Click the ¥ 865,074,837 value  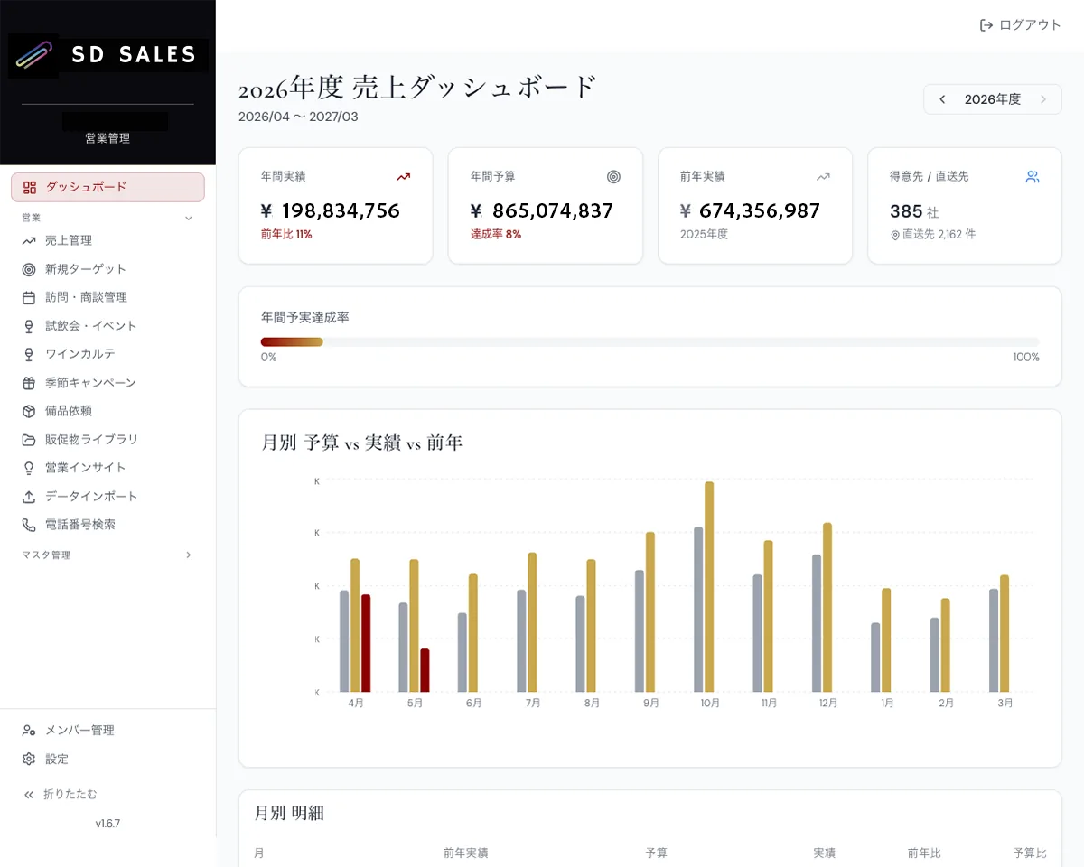tap(542, 211)
